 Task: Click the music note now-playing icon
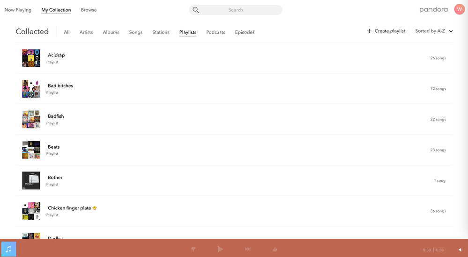click(x=8, y=249)
